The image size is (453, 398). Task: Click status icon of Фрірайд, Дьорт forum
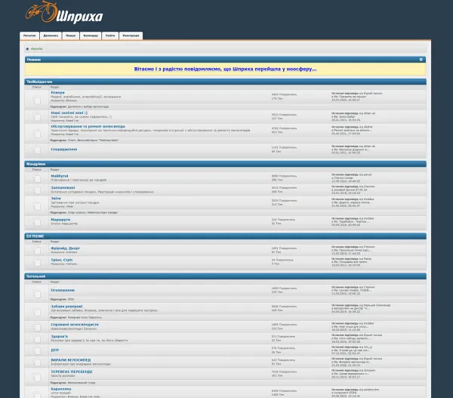[37, 250]
